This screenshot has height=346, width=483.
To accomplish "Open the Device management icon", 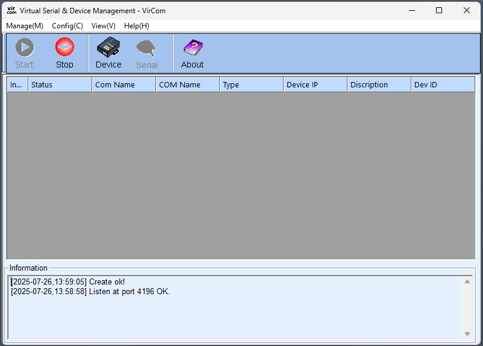I will click(x=108, y=47).
